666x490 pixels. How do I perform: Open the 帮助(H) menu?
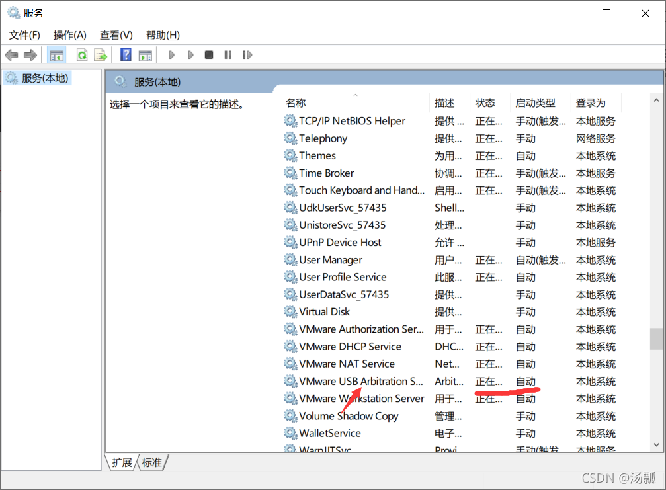pyautogui.click(x=163, y=35)
